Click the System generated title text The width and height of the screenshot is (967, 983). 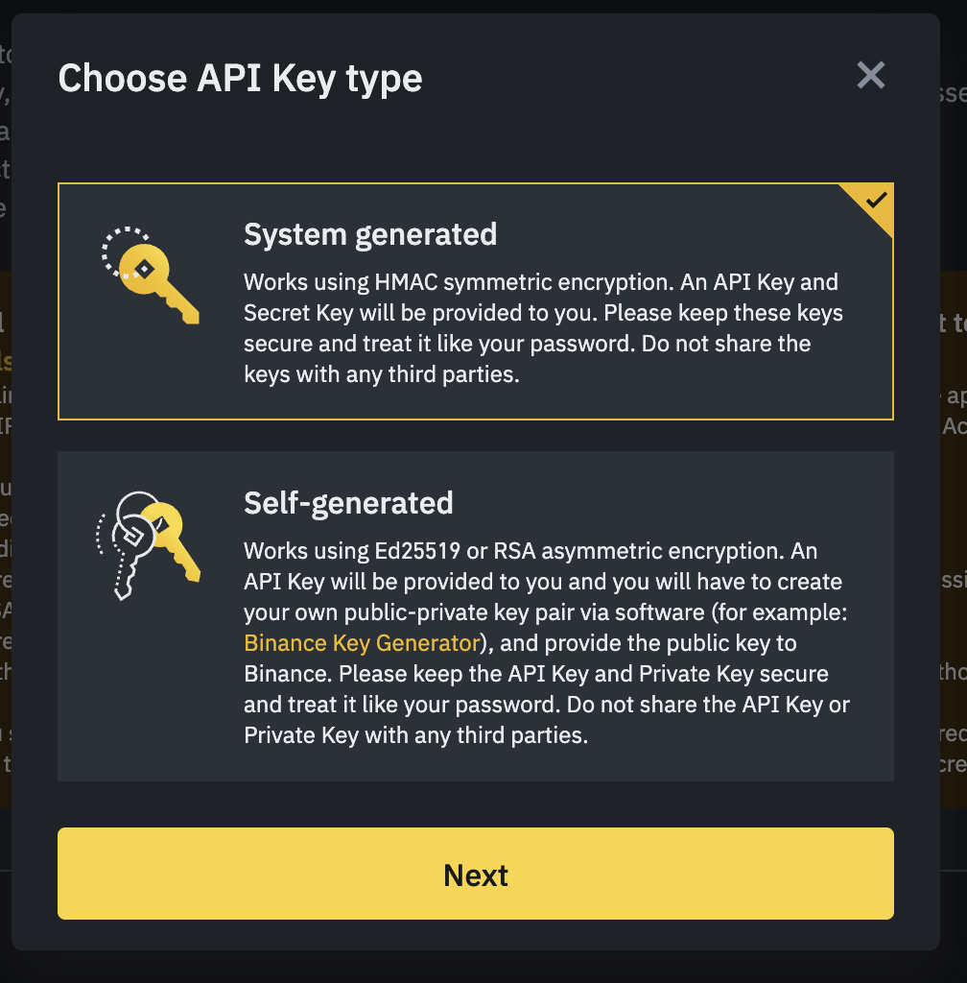[x=370, y=234]
